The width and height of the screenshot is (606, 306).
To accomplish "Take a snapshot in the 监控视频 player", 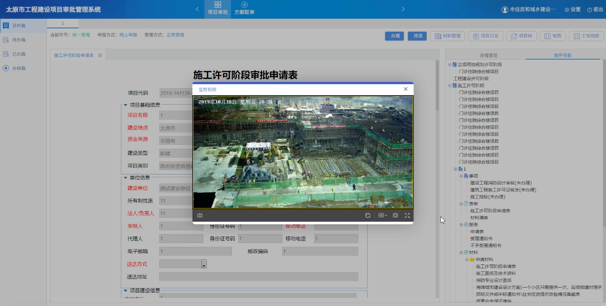I will pos(199,215).
